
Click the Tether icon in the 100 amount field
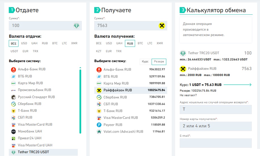point(76,26)
